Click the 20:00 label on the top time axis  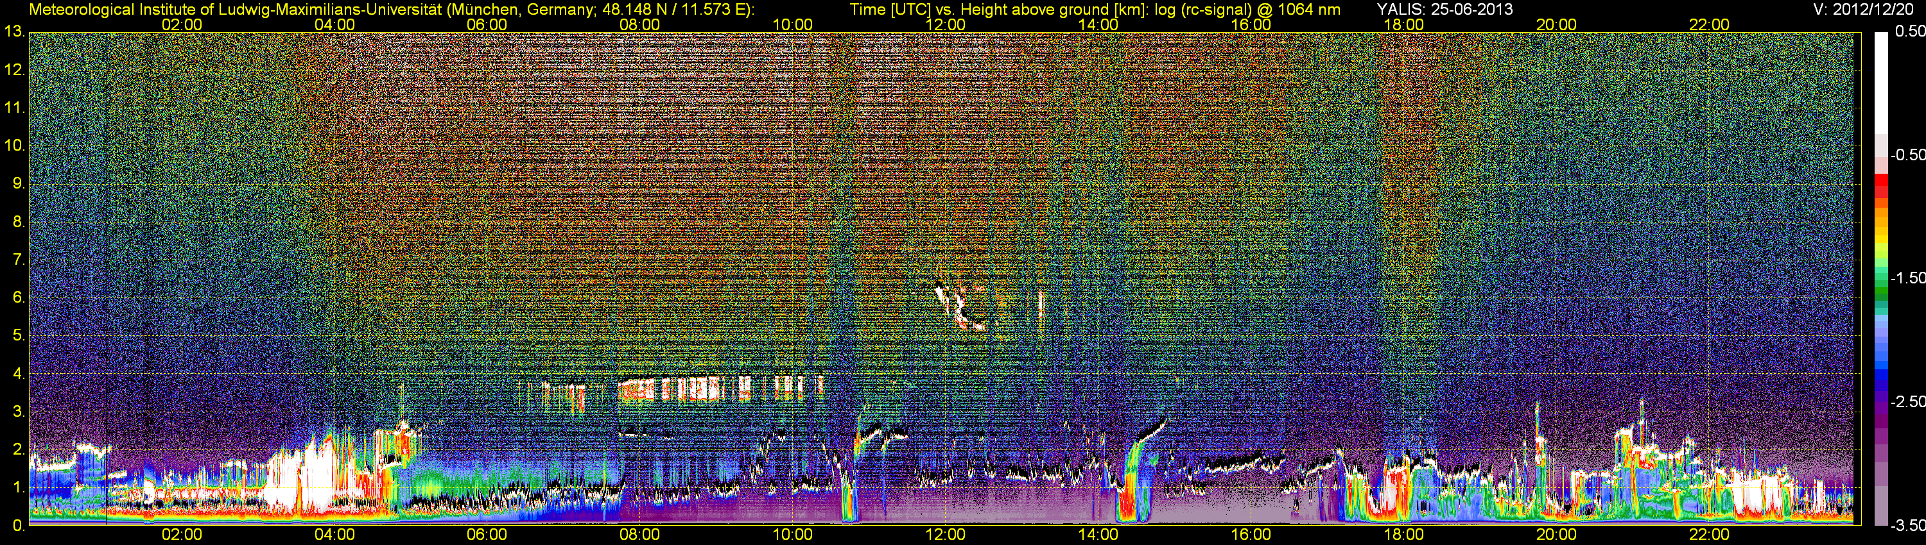tap(1557, 24)
